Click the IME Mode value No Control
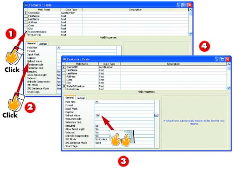 point(101,139)
